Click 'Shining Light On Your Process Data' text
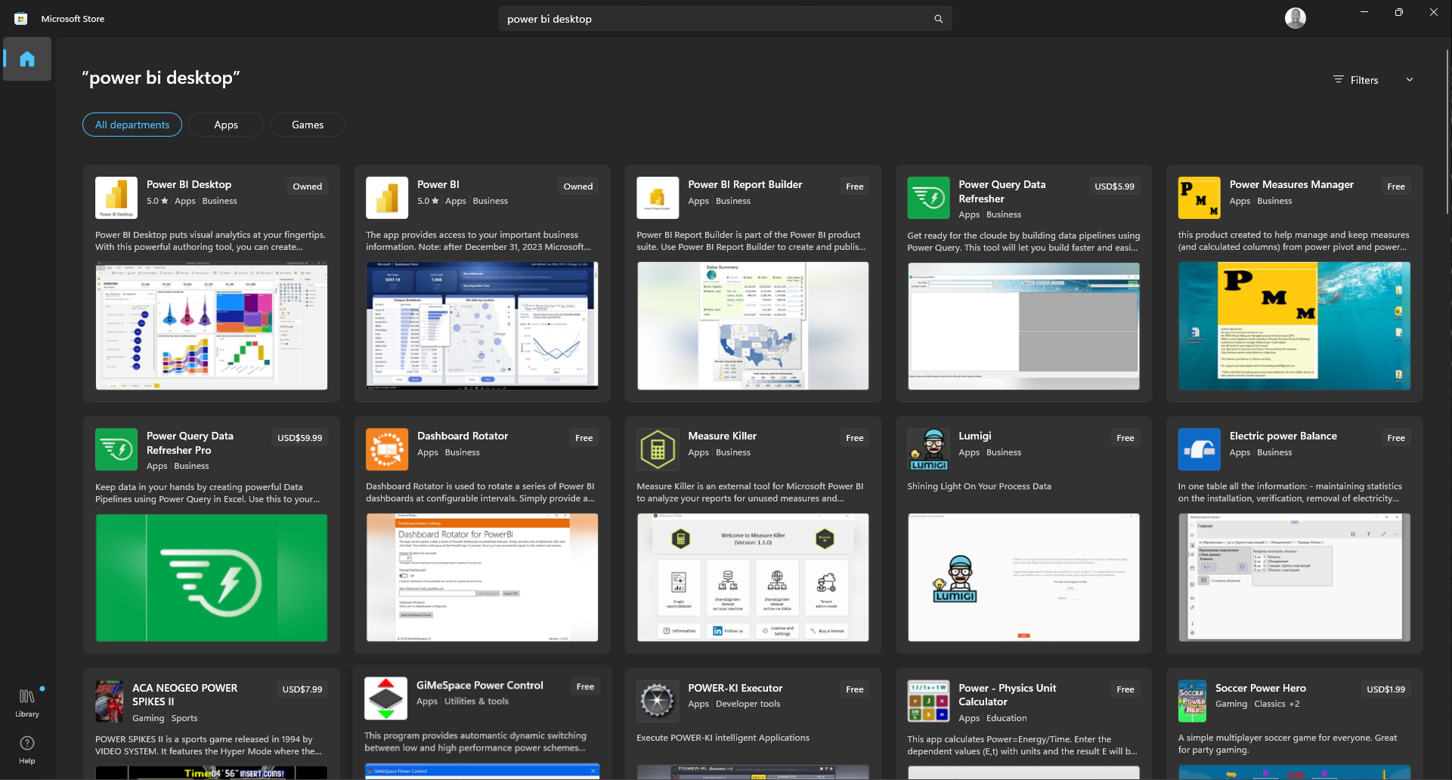1452x780 pixels. click(979, 486)
